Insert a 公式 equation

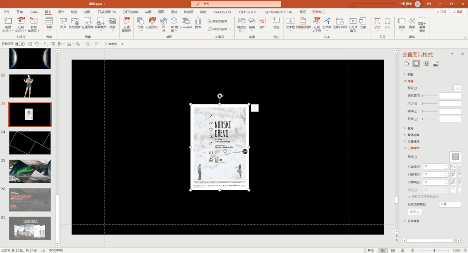point(377,24)
